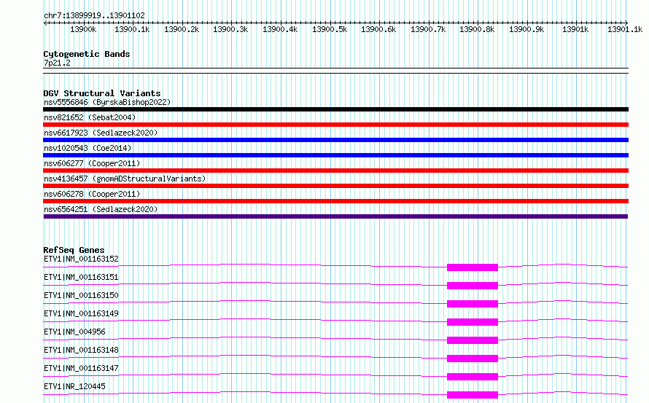
Task: Click the ETV1|NR_120445 transcript label
Action: coord(74,386)
